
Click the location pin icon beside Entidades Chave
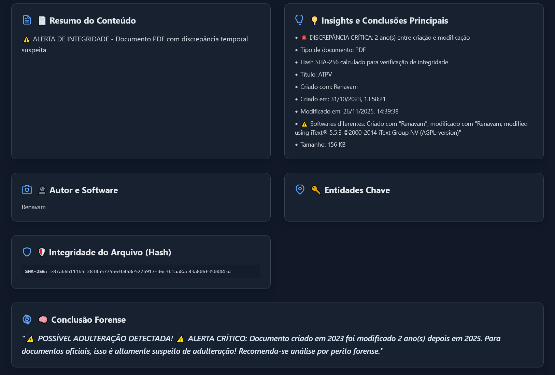[300, 190]
